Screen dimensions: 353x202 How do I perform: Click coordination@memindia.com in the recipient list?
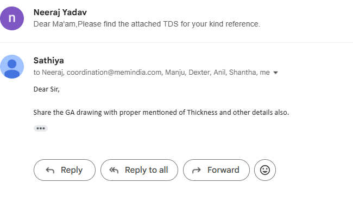pyautogui.click(x=114, y=73)
